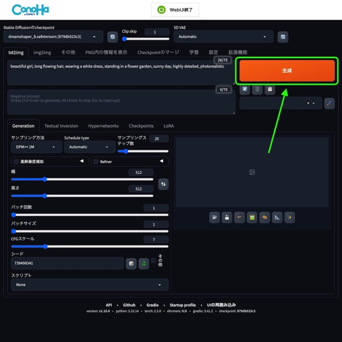This screenshot has width=342, height=342.
Task: Click the floppy disk save image icon
Action: click(x=227, y=217)
